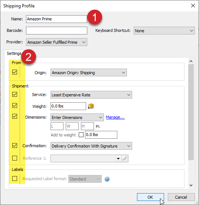Expand the Enter Dimensions dropdown
Screen dimensions: 199x205
77,118
